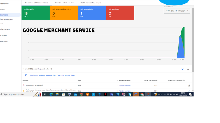The height and width of the screenshot is (123, 220).
Task: Download the Examen initial en attente row
Action: (189, 86)
